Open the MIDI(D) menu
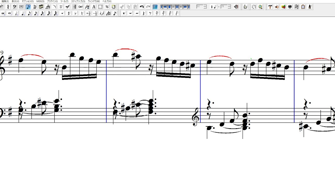This screenshot has height=188, width=335. 40,1
